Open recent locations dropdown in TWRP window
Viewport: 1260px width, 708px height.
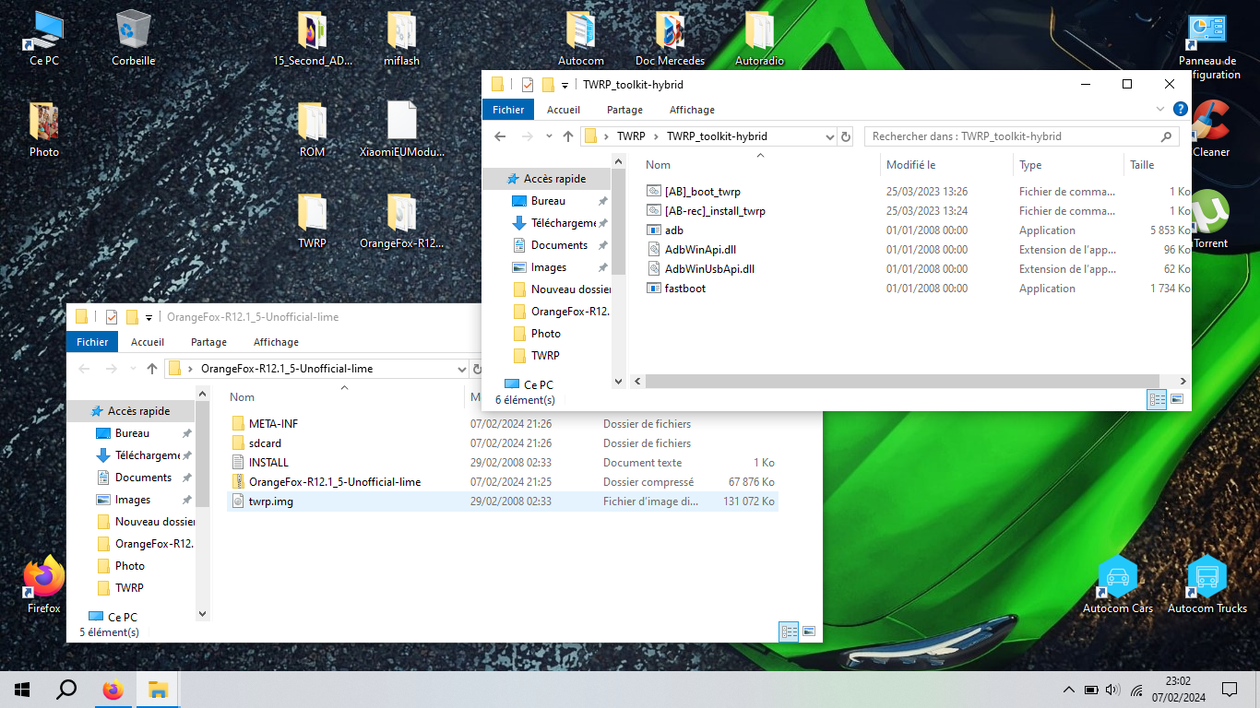click(549, 136)
